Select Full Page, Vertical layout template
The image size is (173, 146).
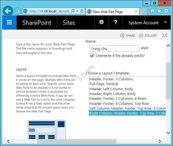104,84
